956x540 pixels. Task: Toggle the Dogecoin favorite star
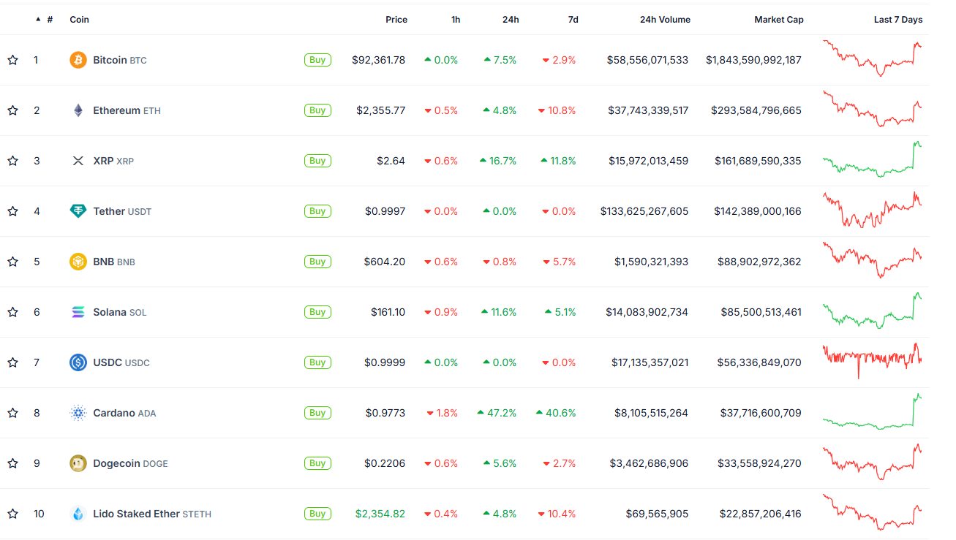click(12, 463)
